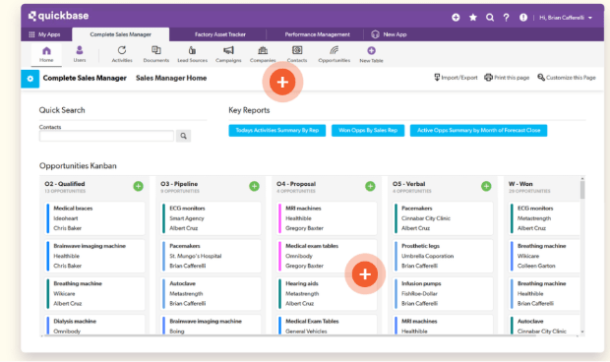Open My Apps grid
Image resolution: width=610 pixels, height=362 pixels.
(x=44, y=34)
